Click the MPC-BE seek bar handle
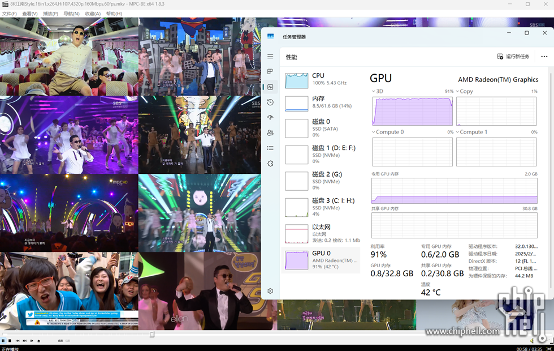This screenshot has width=554, height=351. [152, 335]
